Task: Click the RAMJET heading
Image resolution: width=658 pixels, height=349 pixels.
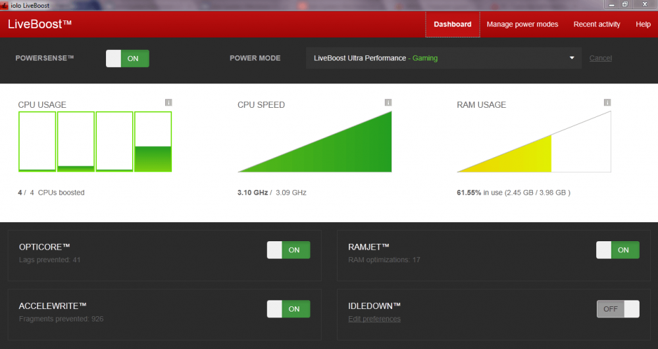Action: [368, 247]
